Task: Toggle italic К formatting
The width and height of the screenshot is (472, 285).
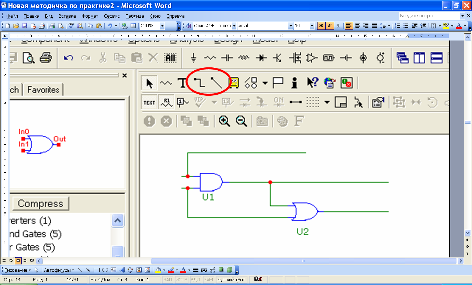Action: click(330, 26)
